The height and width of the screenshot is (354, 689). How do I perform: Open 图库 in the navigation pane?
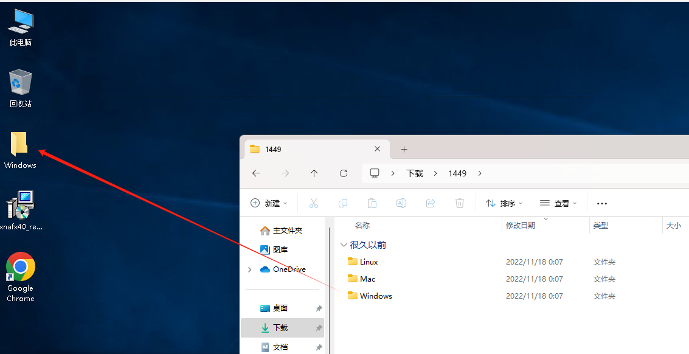283,249
